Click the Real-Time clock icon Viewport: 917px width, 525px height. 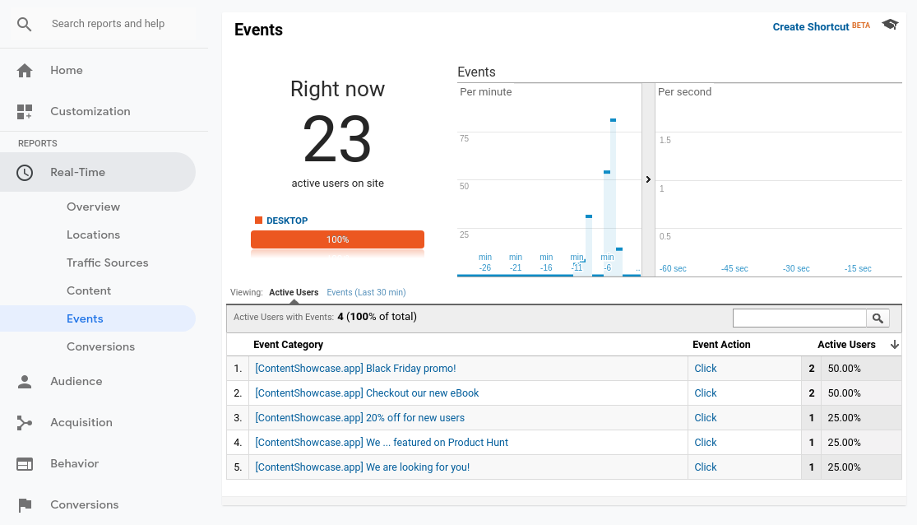(x=25, y=173)
